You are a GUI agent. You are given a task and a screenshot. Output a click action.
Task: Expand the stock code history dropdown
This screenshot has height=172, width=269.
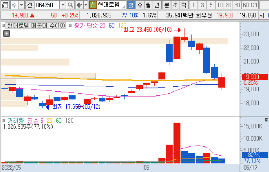click(63, 5)
